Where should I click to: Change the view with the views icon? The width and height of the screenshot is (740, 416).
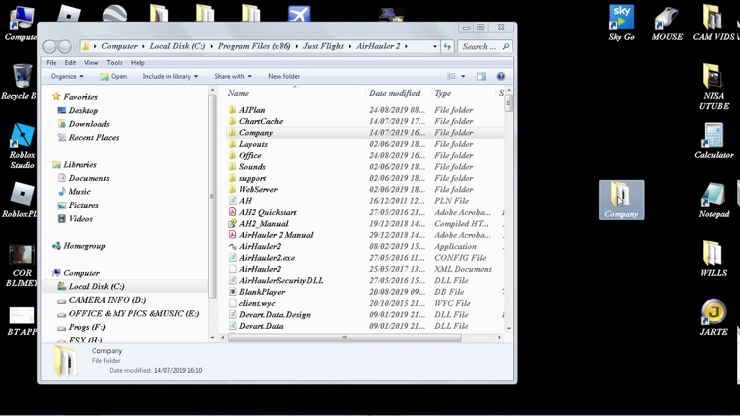(452, 76)
